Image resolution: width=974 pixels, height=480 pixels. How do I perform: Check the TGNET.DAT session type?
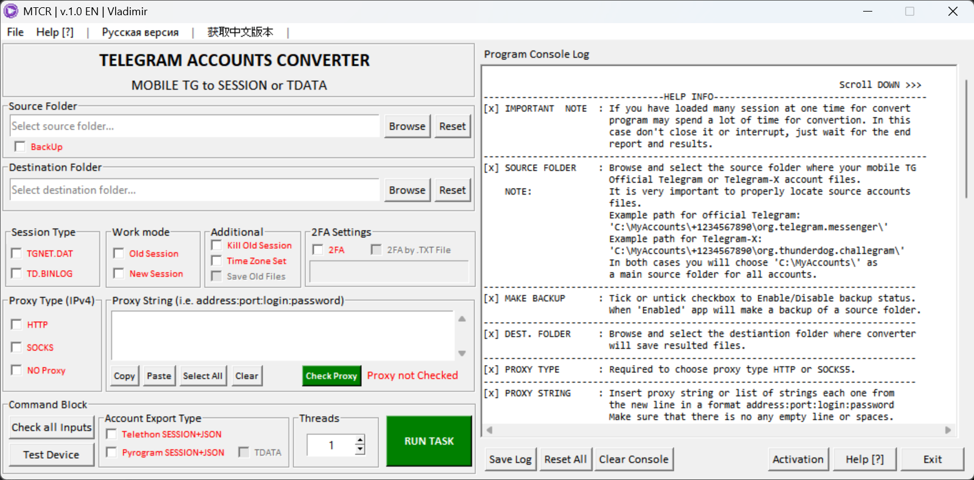16,253
